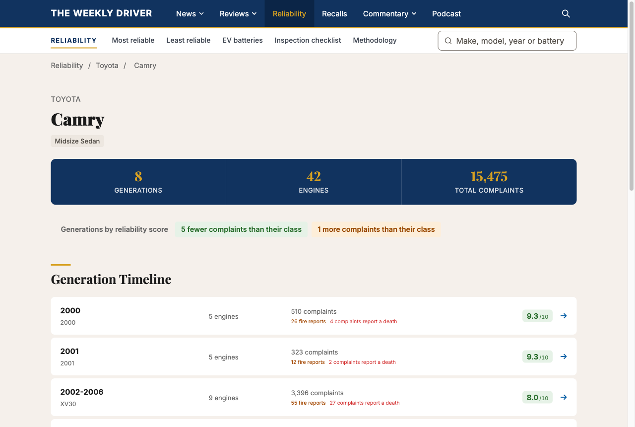Click magnifier icon inside reliability search box
The width and height of the screenshot is (635, 427).
pos(448,41)
